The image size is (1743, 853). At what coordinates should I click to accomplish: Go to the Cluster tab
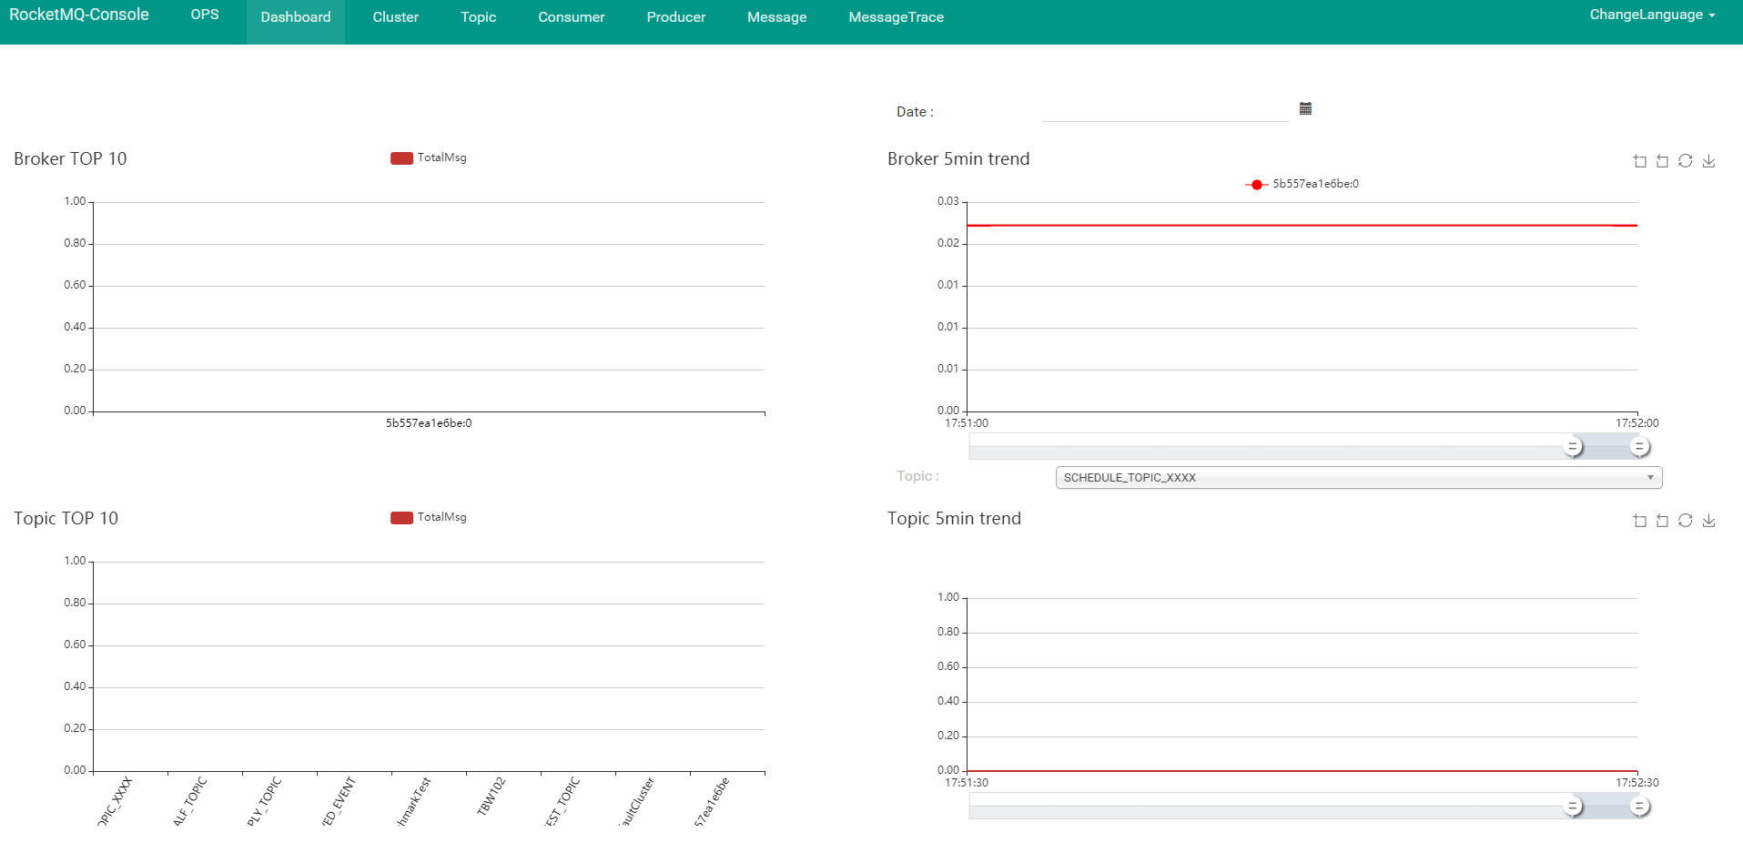tap(396, 17)
